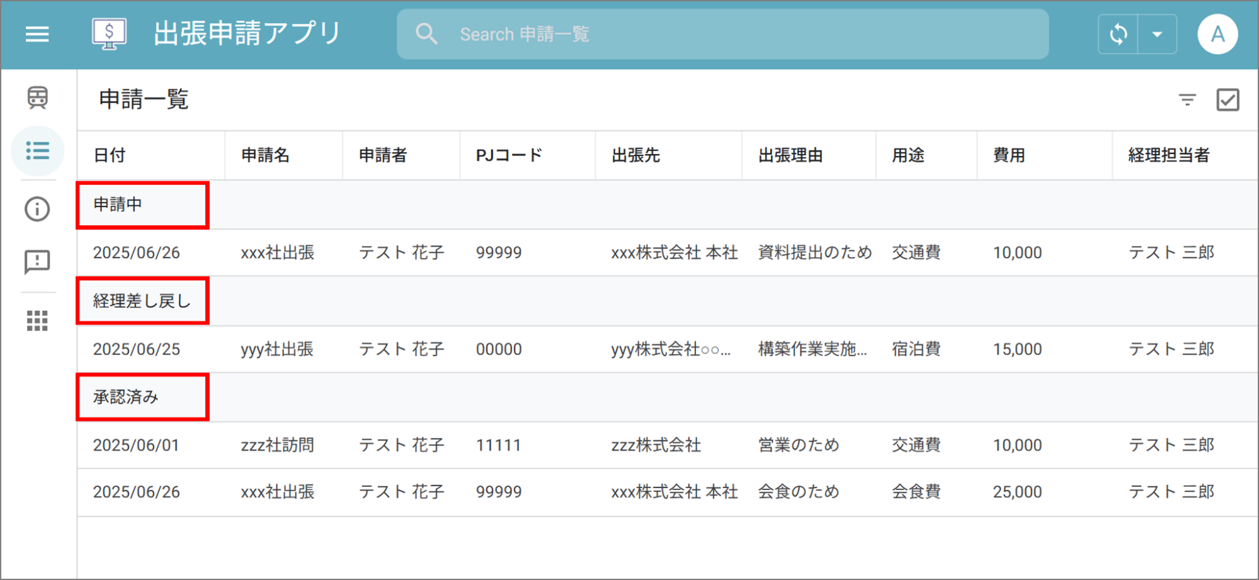Open the feedback sidebar icon
This screenshot has height=580, width=1259.
(37, 262)
